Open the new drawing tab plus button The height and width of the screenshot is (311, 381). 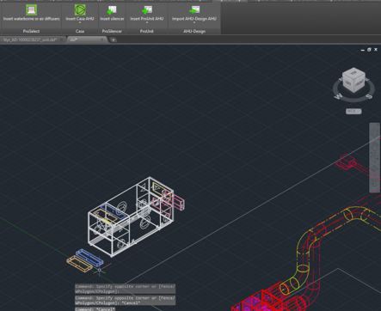click(114, 40)
